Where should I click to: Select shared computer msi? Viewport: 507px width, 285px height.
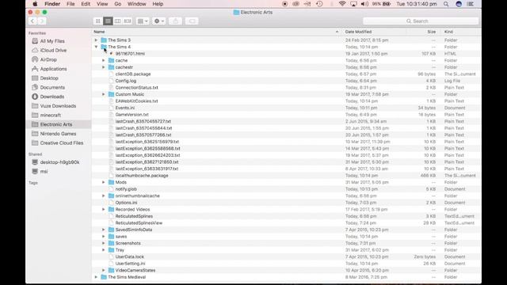coord(44,172)
